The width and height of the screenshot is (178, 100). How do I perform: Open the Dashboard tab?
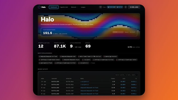pyautogui.click(x=54, y=7)
